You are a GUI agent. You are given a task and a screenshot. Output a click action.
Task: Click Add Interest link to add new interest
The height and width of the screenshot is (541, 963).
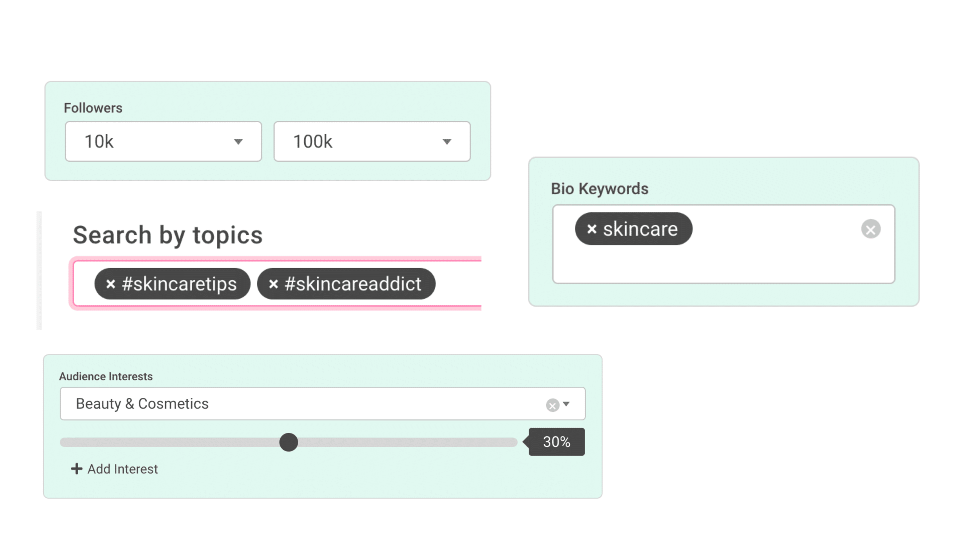(115, 469)
